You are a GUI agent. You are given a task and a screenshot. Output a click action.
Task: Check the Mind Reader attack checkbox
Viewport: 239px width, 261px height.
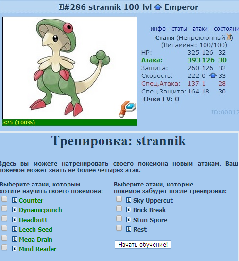pos(4,247)
